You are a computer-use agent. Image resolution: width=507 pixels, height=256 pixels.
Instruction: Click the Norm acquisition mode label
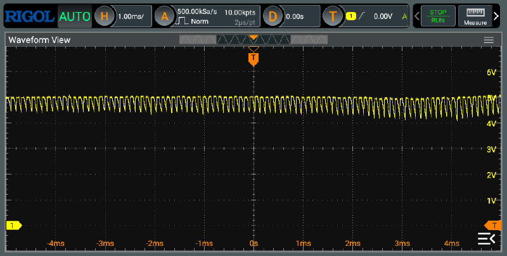[200, 21]
